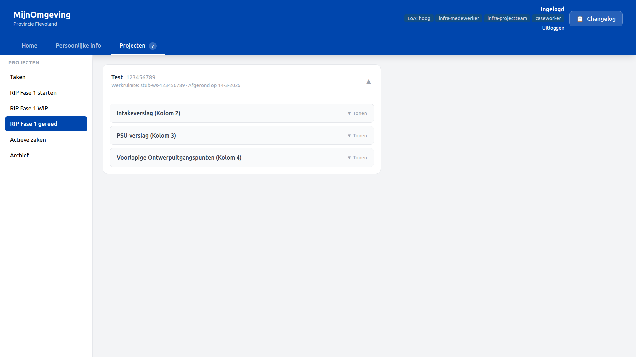
Task: Open the Persoonlijke info tab
Action: coord(78,46)
